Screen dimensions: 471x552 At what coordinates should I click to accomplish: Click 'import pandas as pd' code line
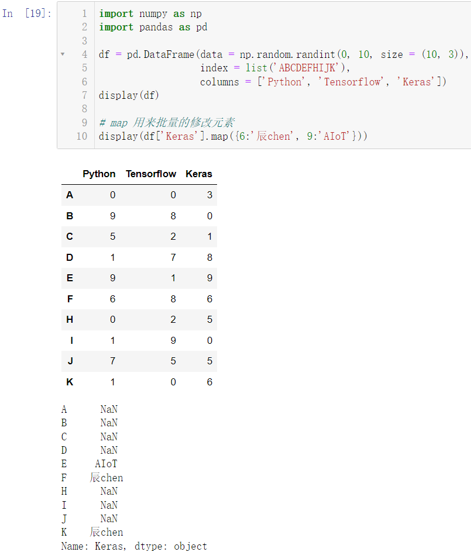(153, 27)
